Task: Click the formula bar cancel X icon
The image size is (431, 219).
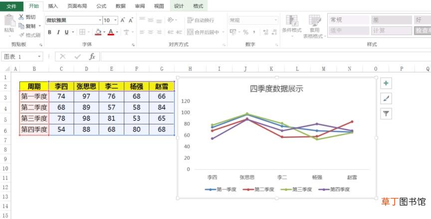Action: pyautogui.click(x=63, y=56)
